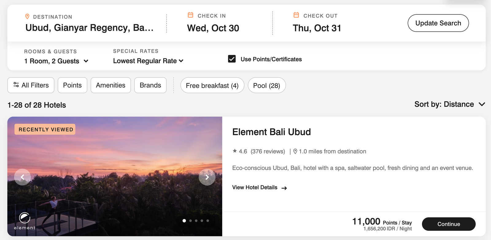Click the destination location pin icon
Screen dimensions: 491x240
(27, 16)
